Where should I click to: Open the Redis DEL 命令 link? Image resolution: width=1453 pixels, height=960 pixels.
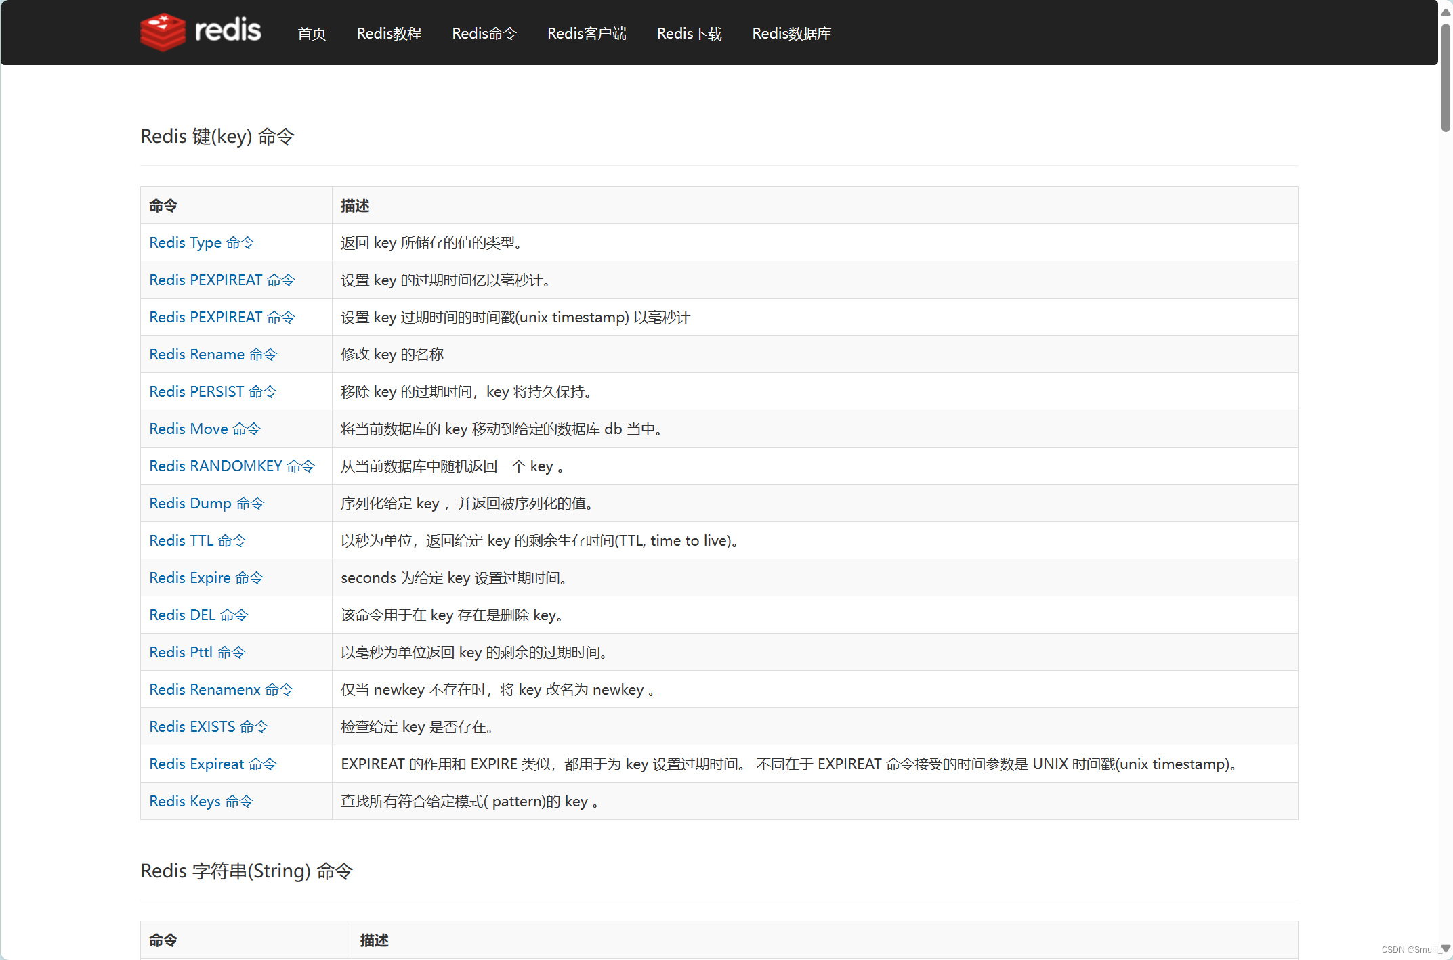(x=198, y=615)
